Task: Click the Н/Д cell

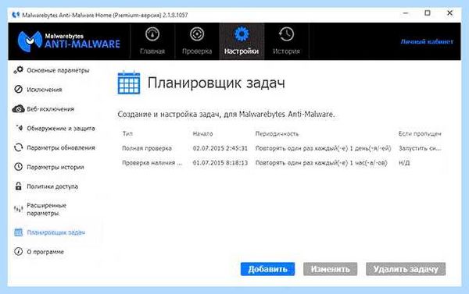Action: [x=404, y=163]
